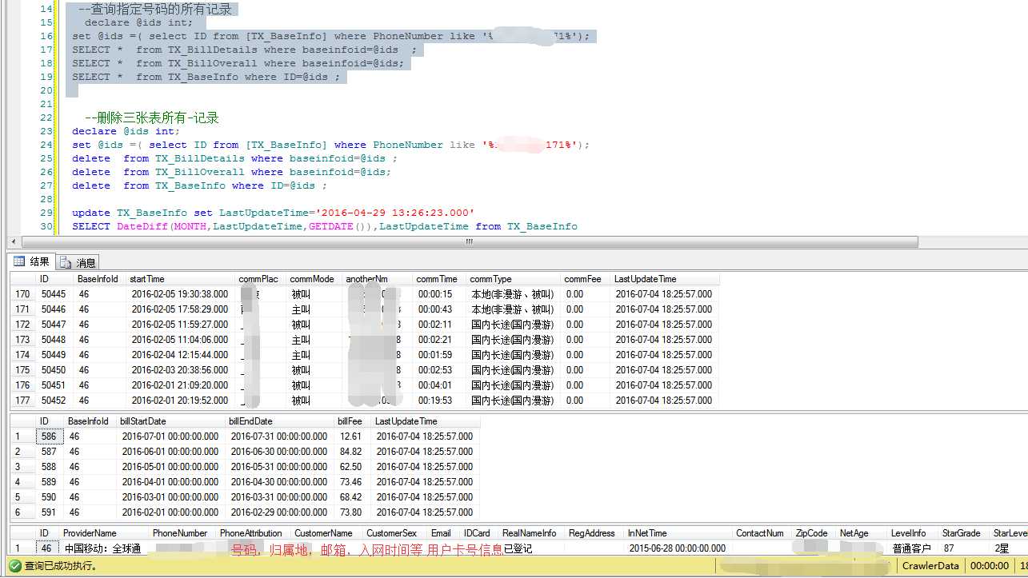This screenshot has width=1028, height=578.
Task: Click the billFee cell 68.42
Action: pyautogui.click(x=353, y=497)
